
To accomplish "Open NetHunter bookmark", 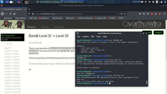I will tap(69, 18).
